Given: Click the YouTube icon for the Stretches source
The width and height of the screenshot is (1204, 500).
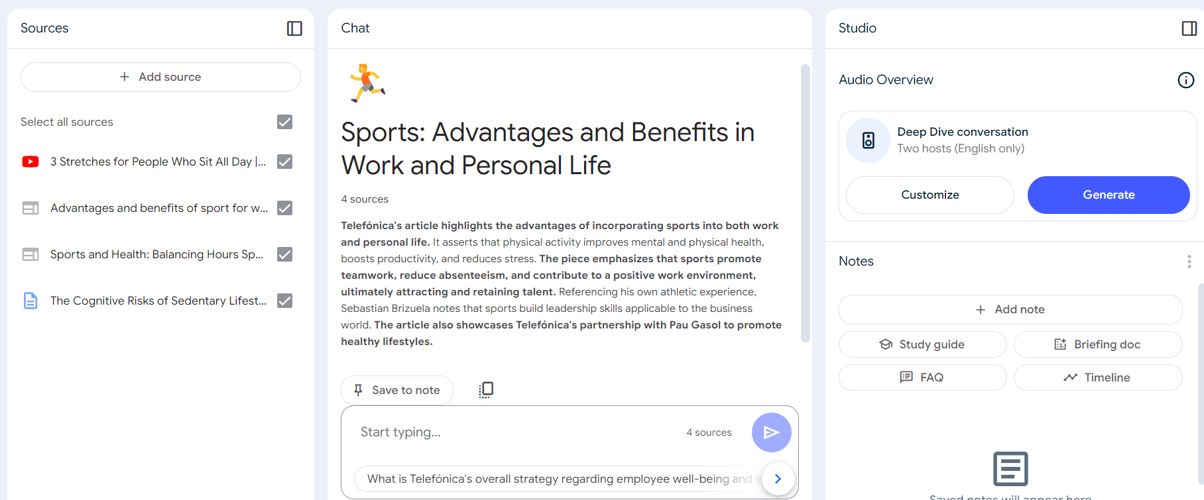Looking at the screenshot, I should [x=30, y=162].
